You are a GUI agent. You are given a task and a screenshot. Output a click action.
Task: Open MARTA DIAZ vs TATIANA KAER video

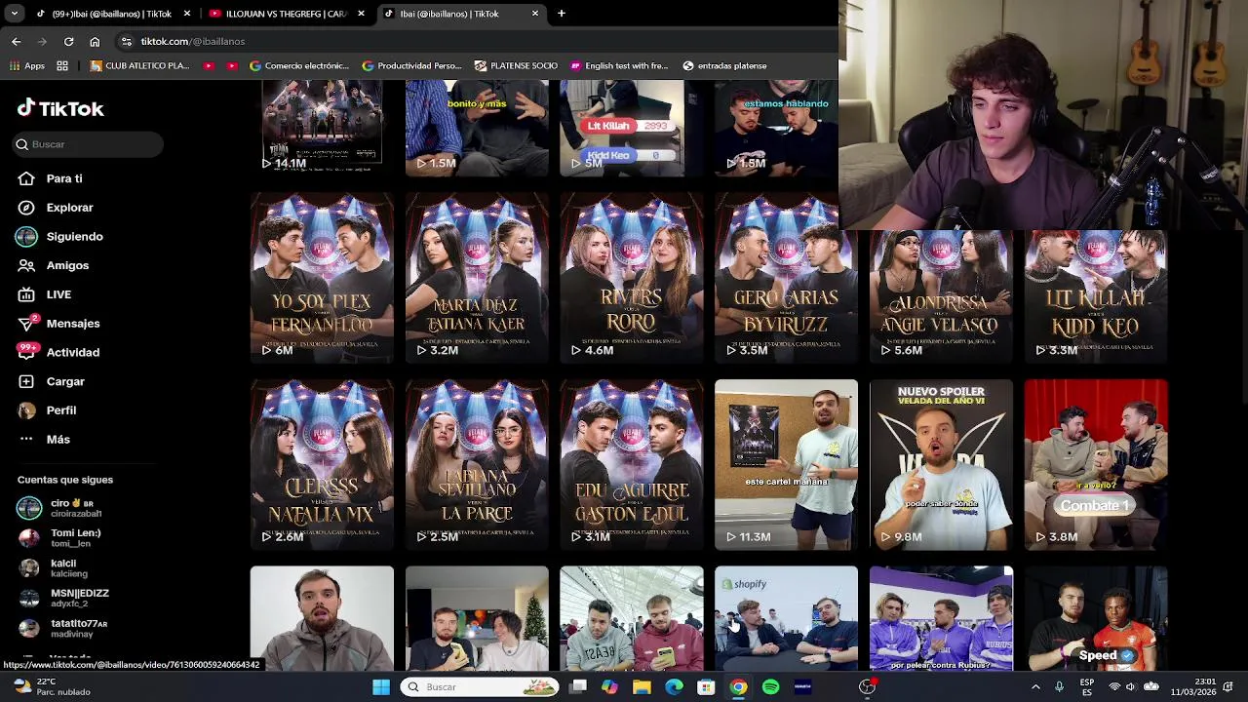coord(477,278)
